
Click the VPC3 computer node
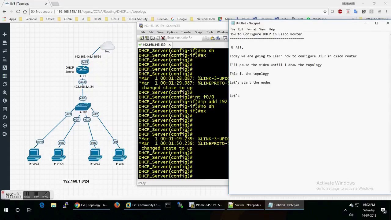click(34, 155)
